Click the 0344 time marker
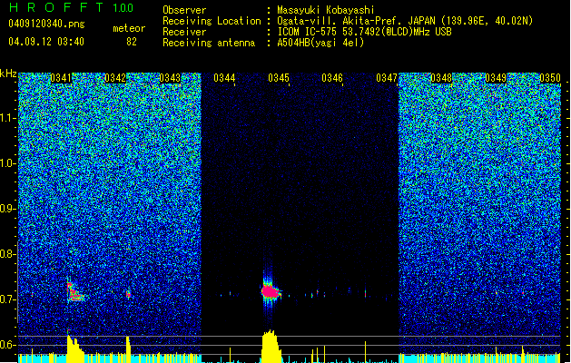The width and height of the screenshot is (571, 363). tap(224, 78)
